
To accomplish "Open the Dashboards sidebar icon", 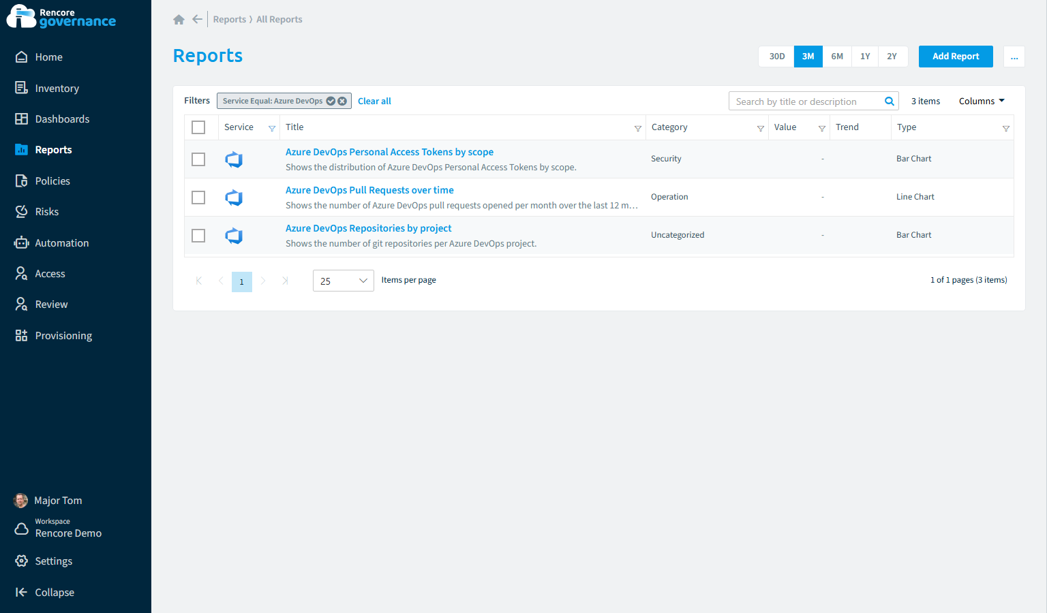I will 22,119.
